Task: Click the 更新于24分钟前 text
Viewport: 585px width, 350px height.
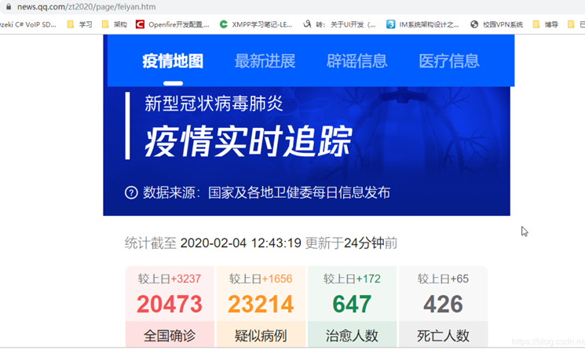Action: click(x=352, y=243)
